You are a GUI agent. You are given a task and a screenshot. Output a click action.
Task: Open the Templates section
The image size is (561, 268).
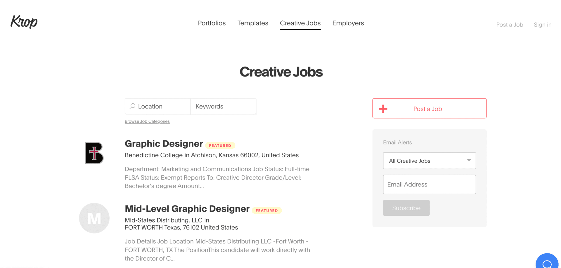[x=252, y=23]
